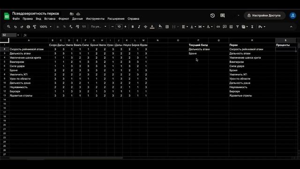Screen dimensions: 300x169
Task: Open the Инструменты menu
Action: pyautogui.click(x=95, y=19)
